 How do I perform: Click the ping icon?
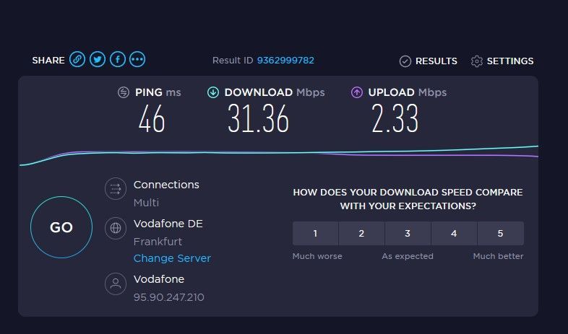pos(124,92)
